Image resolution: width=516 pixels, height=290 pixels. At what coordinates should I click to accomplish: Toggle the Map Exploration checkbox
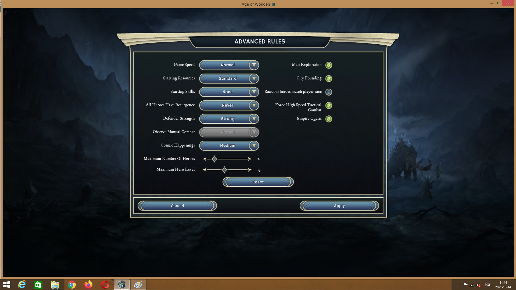coord(329,65)
